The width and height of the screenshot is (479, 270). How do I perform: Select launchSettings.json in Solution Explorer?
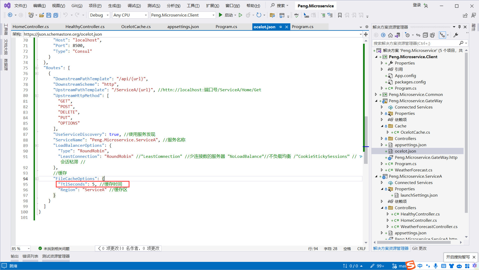pos(419,195)
